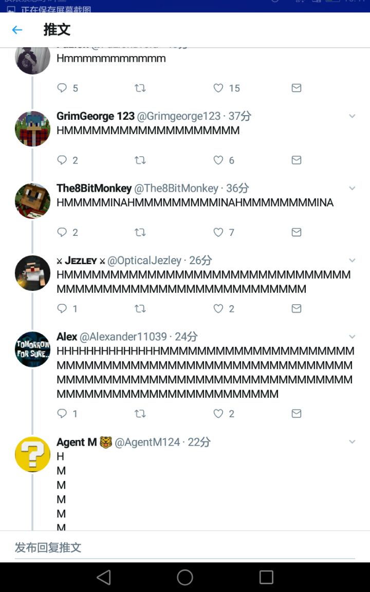Expand the chevron menu on Agent M's tweet
Viewport: 370px width, 592px height.
(x=352, y=442)
